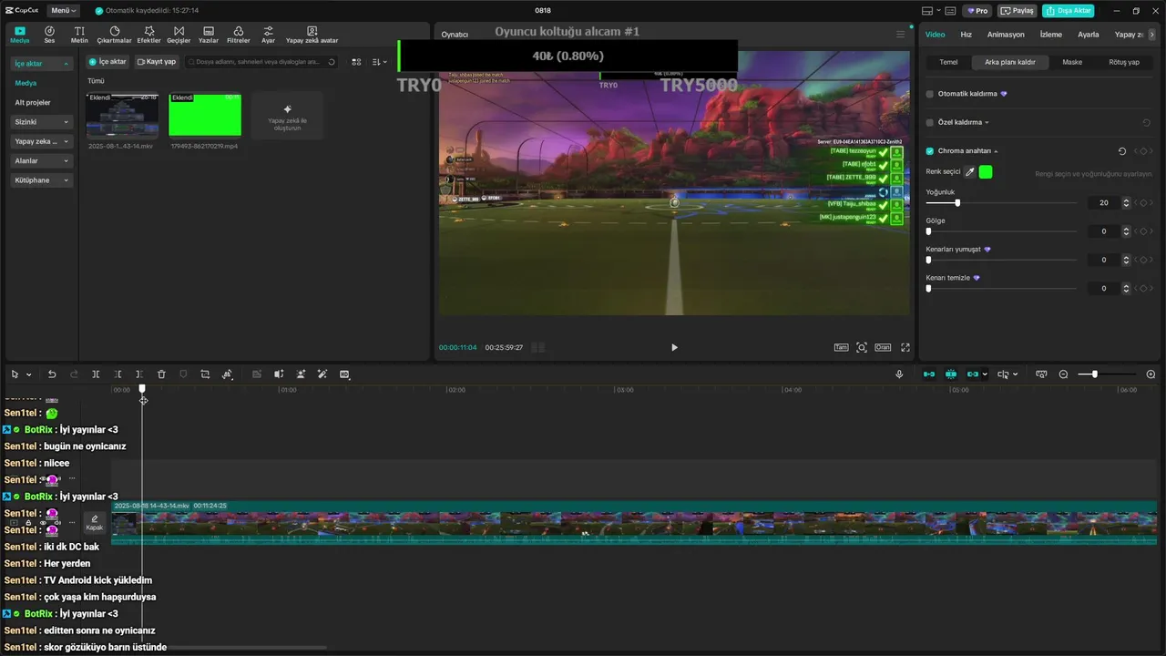This screenshot has width=1166, height=656.
Task: Open the Filtreler filters panel
Action: tap(238, 35)
